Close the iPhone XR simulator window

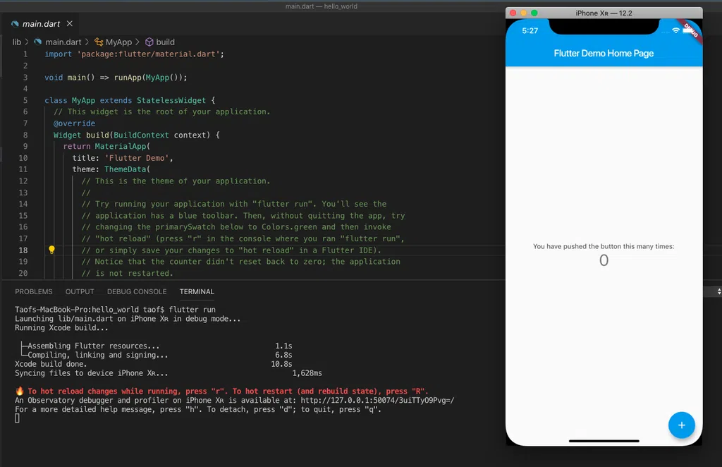point(513,13)
